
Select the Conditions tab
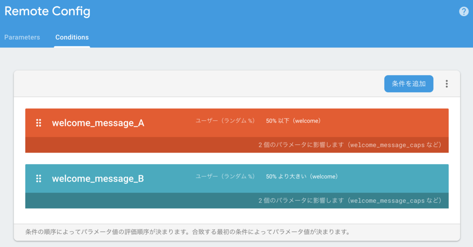point(72,37)
